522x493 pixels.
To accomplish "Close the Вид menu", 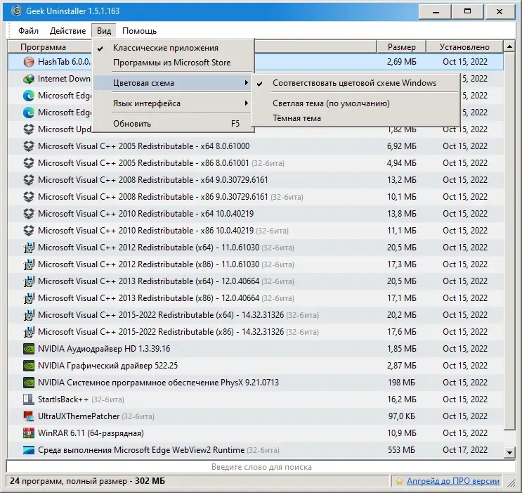I will (x=104, y=31).
